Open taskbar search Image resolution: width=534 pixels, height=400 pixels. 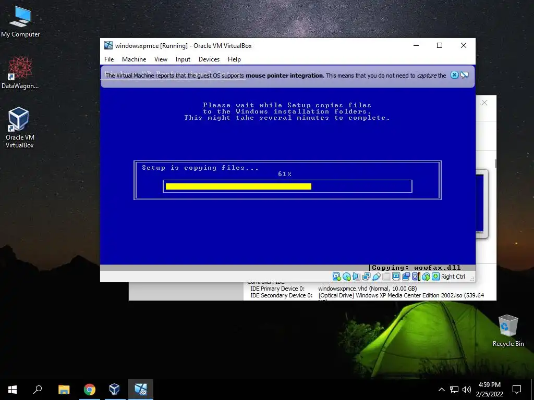[38, 390]
